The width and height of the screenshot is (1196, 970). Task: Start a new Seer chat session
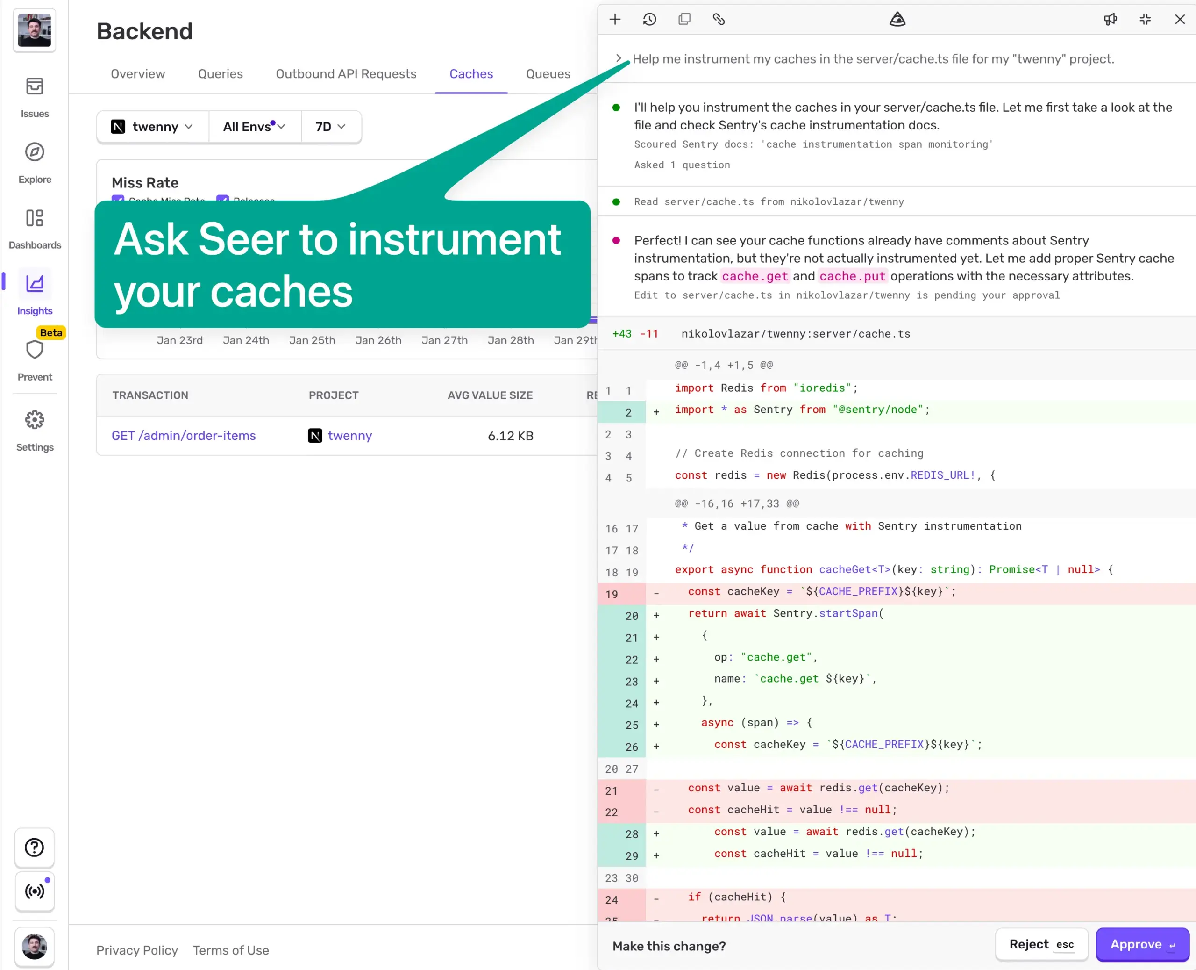pyautogui.click(x=615, y=20)
